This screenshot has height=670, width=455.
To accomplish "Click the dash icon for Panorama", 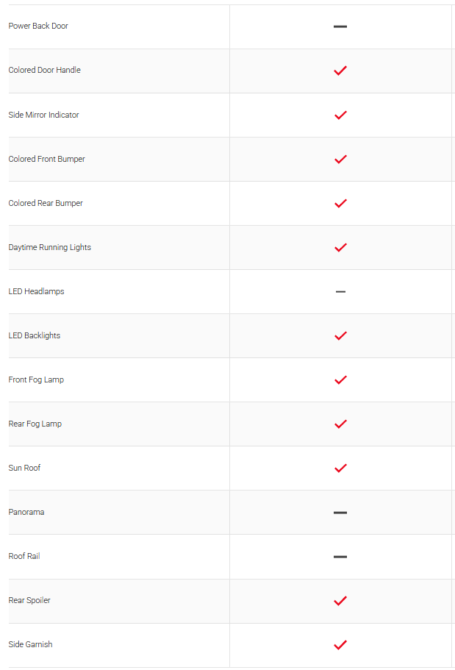I will 340,513.
